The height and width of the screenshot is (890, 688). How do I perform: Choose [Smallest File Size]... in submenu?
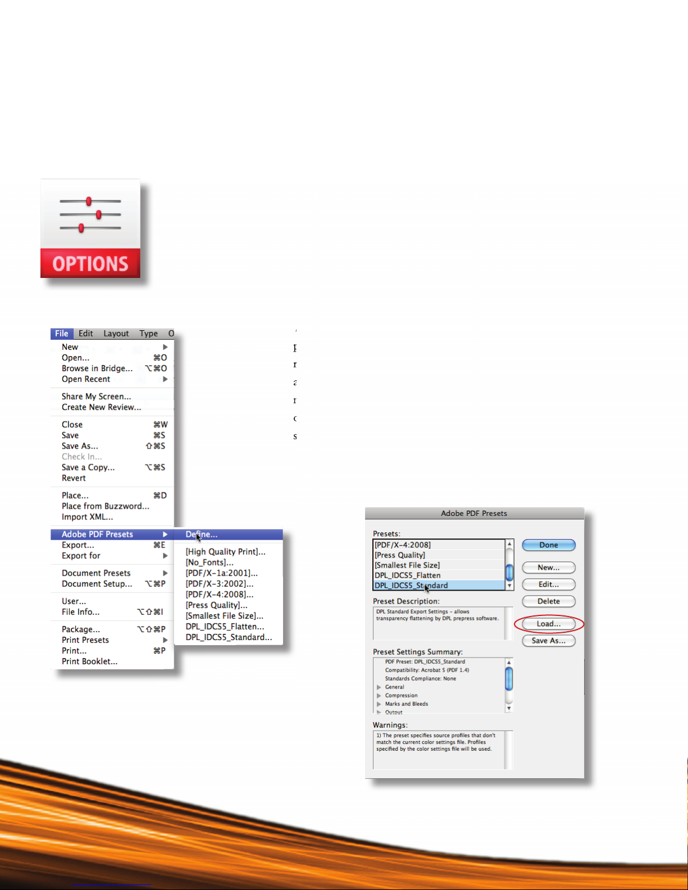coord(229,615)
